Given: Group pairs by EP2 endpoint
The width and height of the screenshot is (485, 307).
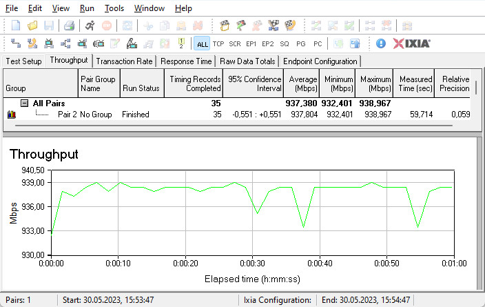Looking at the screenshot, I should coord(267,44).
